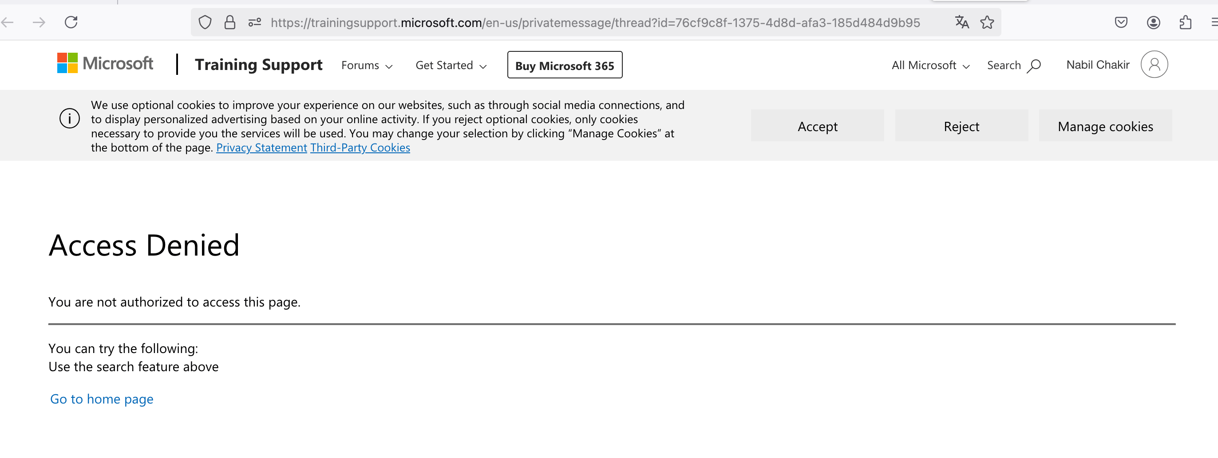Viewport: 1218px width, 458px height.
Task: Expand the All Microsoft menu
Action: (x=930, y=66)
